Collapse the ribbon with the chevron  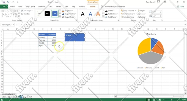(x=185, y=20)
